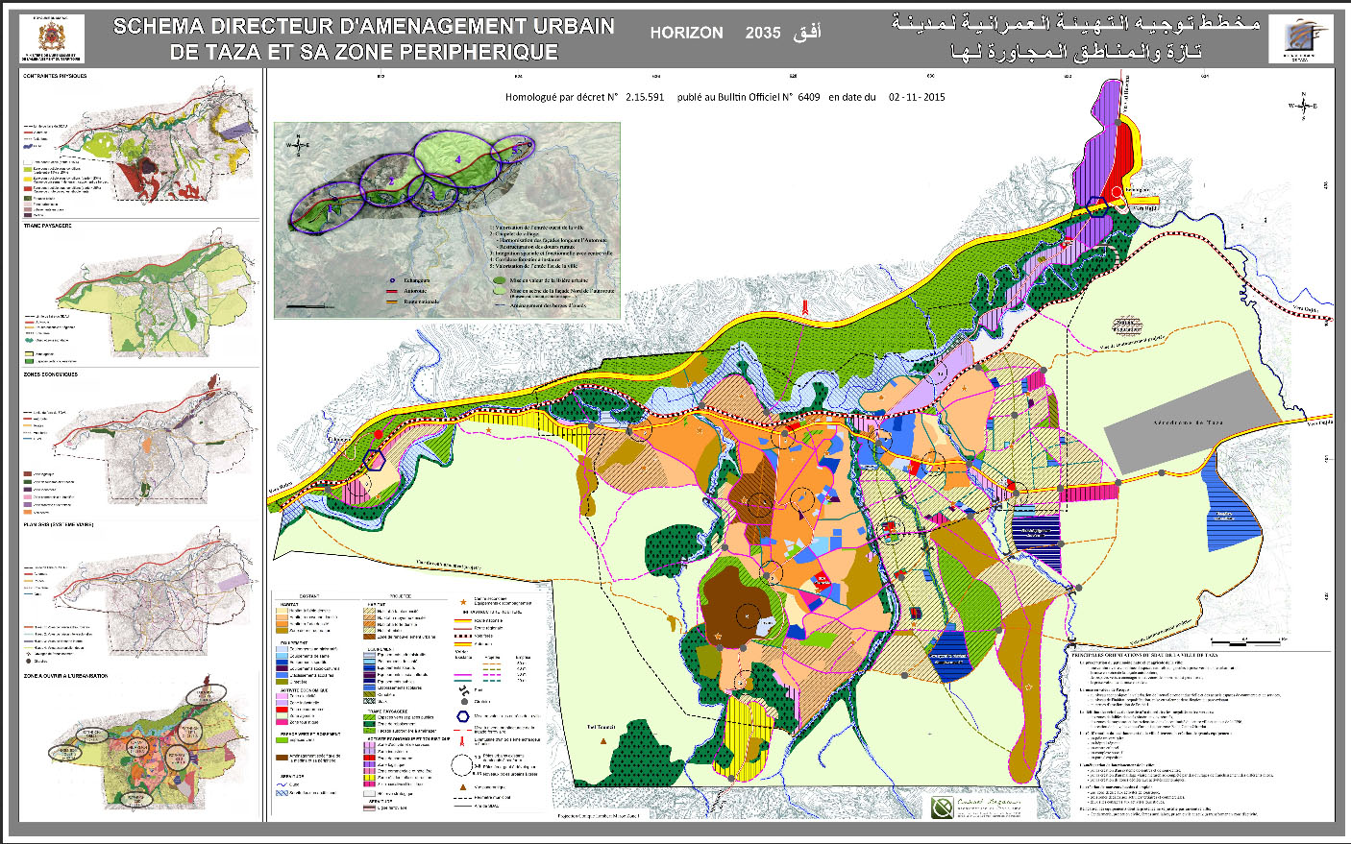1351x844 pixels.
Task: Click the Arabic title in the header
Action: tap(1076, 38)
